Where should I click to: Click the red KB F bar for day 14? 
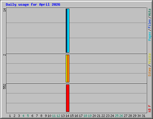68,98
